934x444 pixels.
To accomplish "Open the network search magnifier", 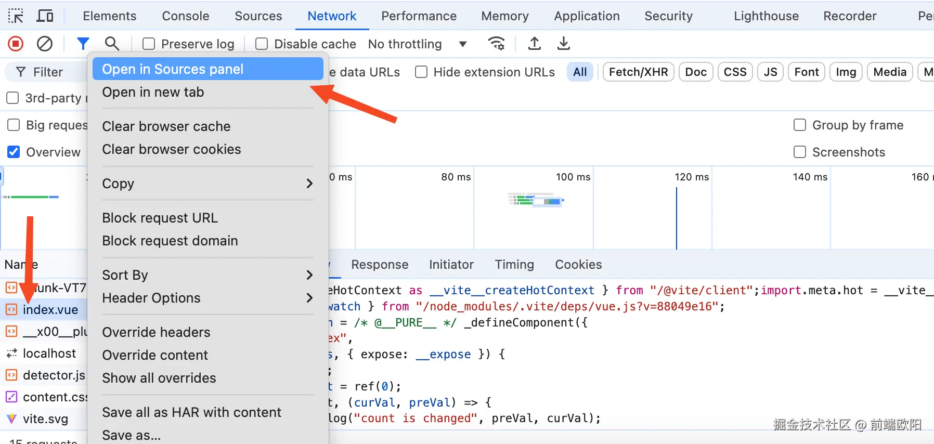I will [112, 44].
